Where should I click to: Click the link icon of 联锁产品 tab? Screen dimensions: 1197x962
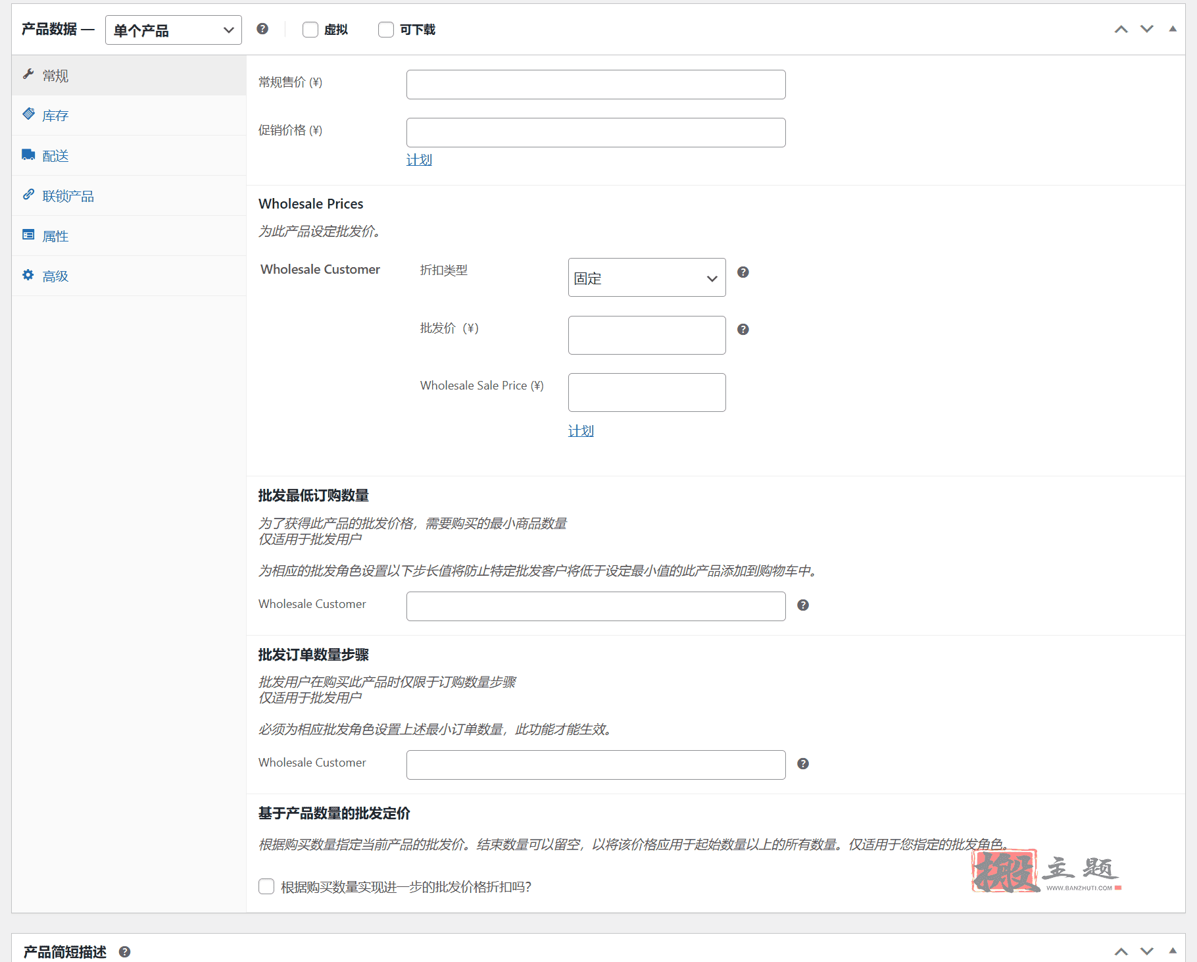click(28, 195)
